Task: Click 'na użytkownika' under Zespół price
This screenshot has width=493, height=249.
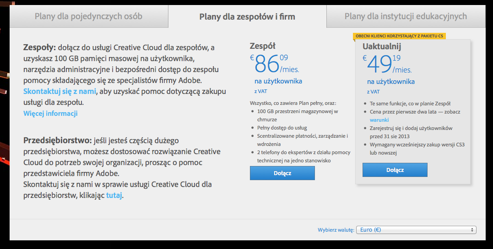Action: (x=278, y=82)
